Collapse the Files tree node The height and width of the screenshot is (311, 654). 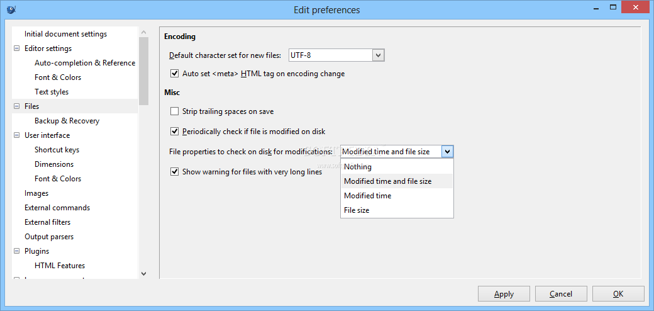coord(17,106)
